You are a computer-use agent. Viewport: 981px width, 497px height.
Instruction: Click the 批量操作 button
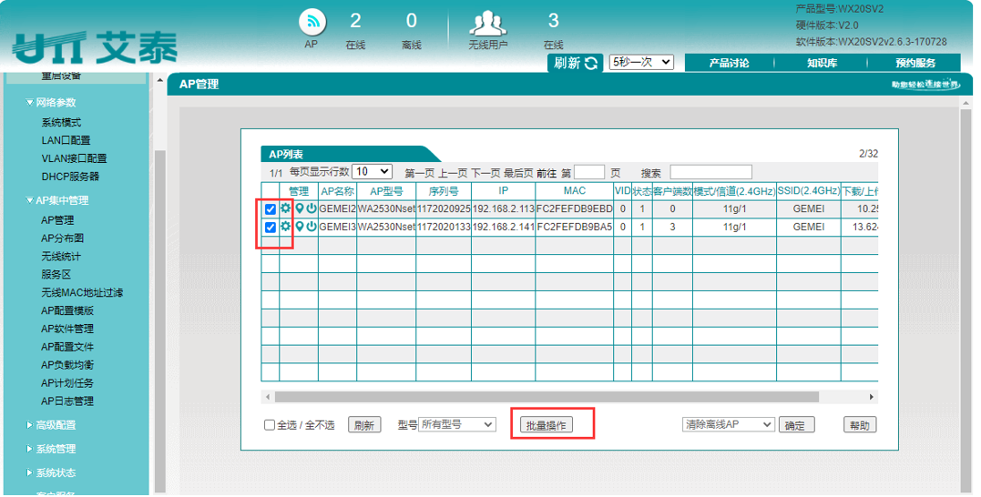pos(547,425)
